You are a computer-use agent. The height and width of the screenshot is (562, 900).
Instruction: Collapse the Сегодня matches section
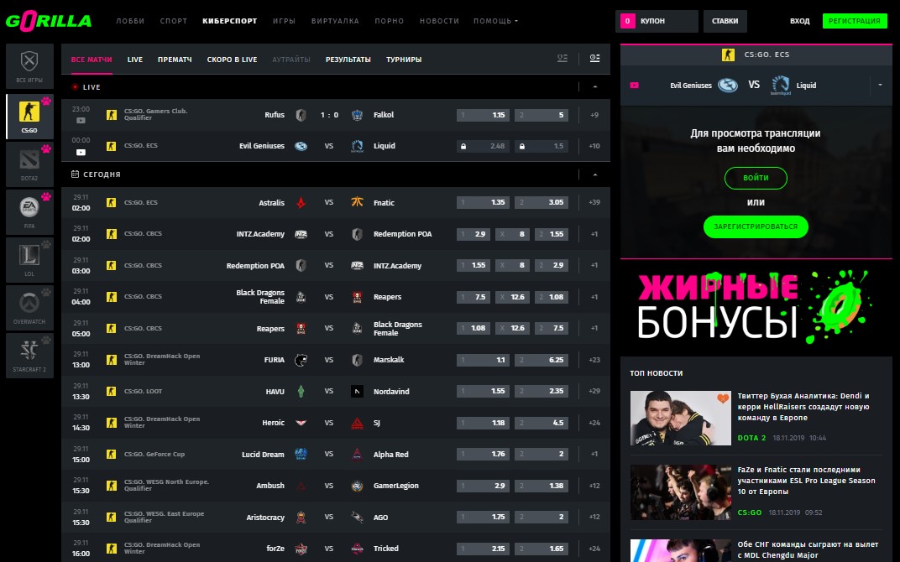tap(594, 174)
